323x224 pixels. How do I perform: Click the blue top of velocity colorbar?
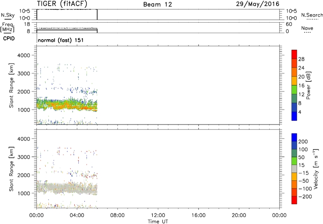294,137
